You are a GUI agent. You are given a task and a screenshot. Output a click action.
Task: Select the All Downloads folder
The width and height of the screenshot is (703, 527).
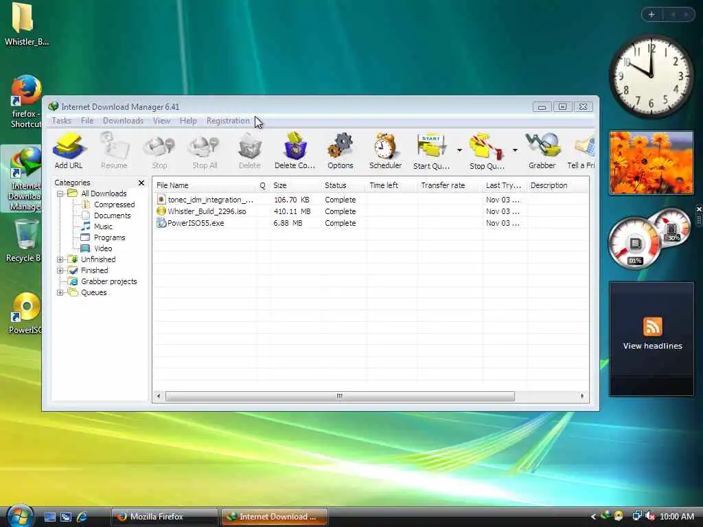tap(104, 194)
